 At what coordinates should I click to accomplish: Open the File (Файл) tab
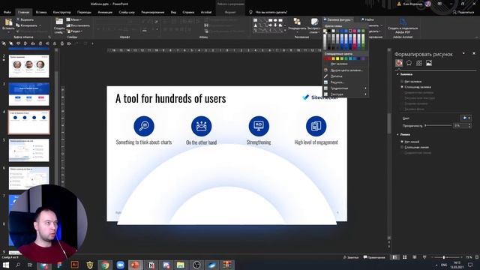7,12
